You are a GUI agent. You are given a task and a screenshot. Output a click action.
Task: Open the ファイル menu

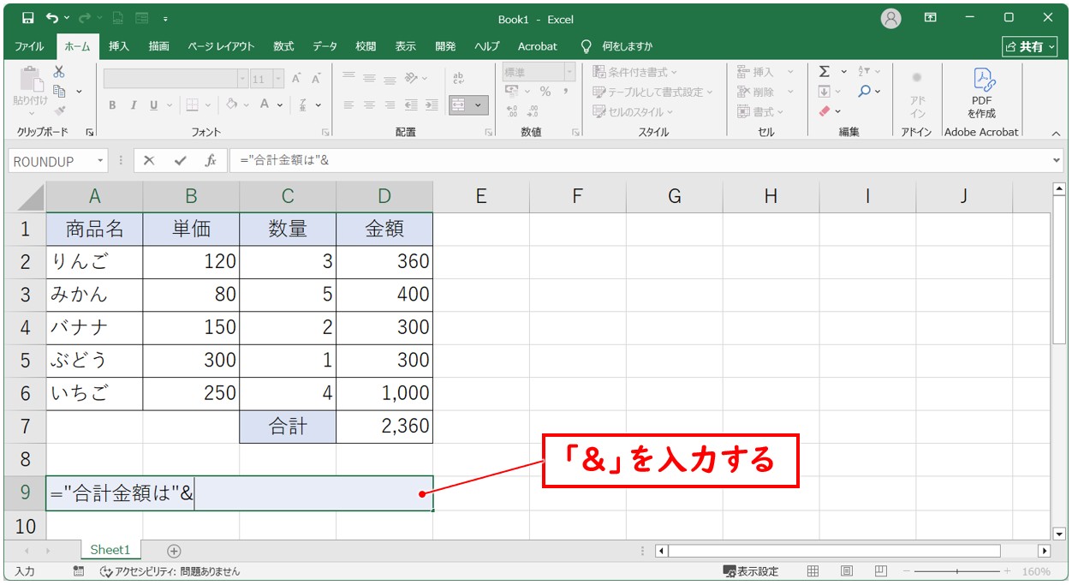click(x=28, y=46)
